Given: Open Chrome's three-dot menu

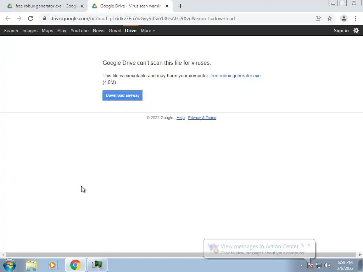Looking at the screenshot, I should (355, 18).
